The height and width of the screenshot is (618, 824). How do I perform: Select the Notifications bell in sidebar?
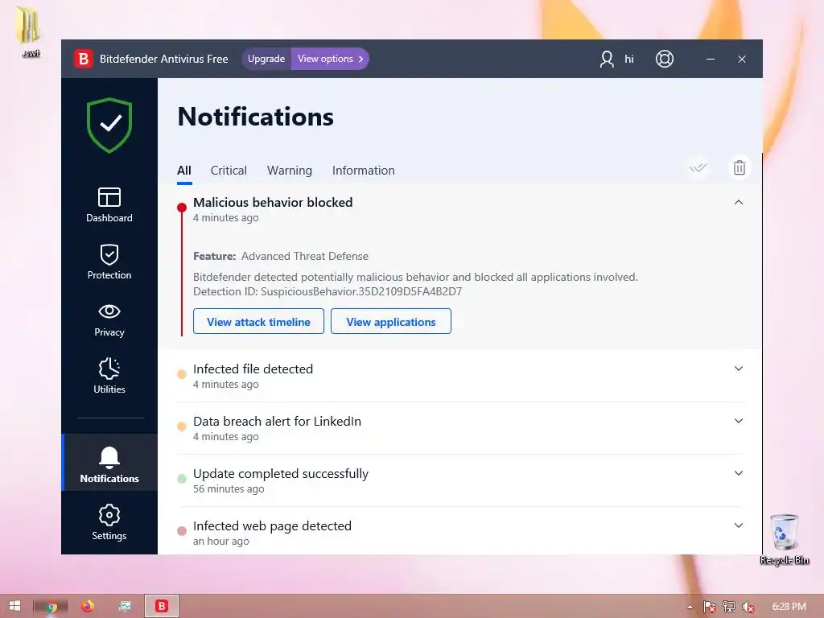click(109, 464)
